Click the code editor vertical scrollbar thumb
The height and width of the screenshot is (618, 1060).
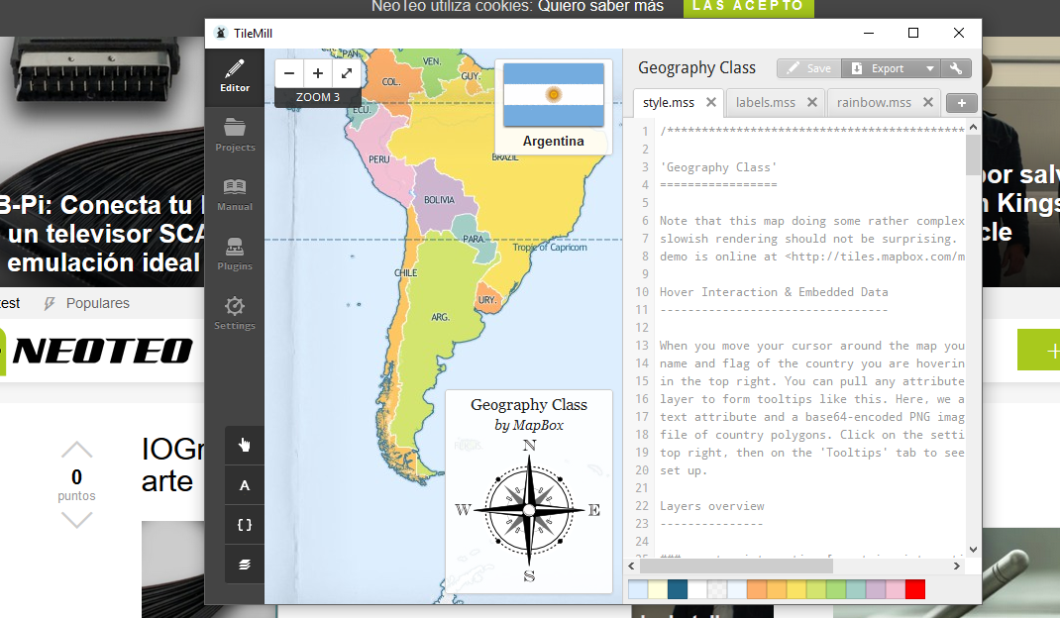point(973,154)
